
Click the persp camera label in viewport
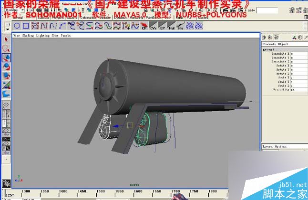point(135,185)
